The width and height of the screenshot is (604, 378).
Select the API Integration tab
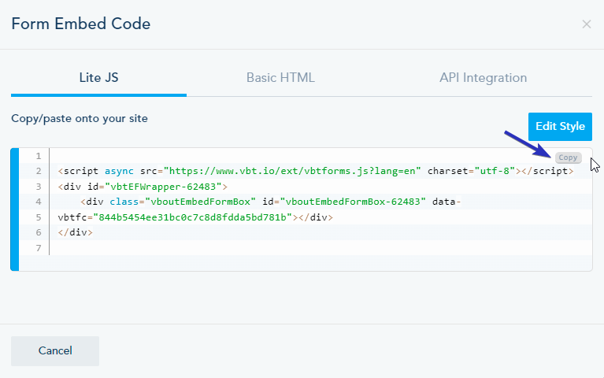point(483,78)
